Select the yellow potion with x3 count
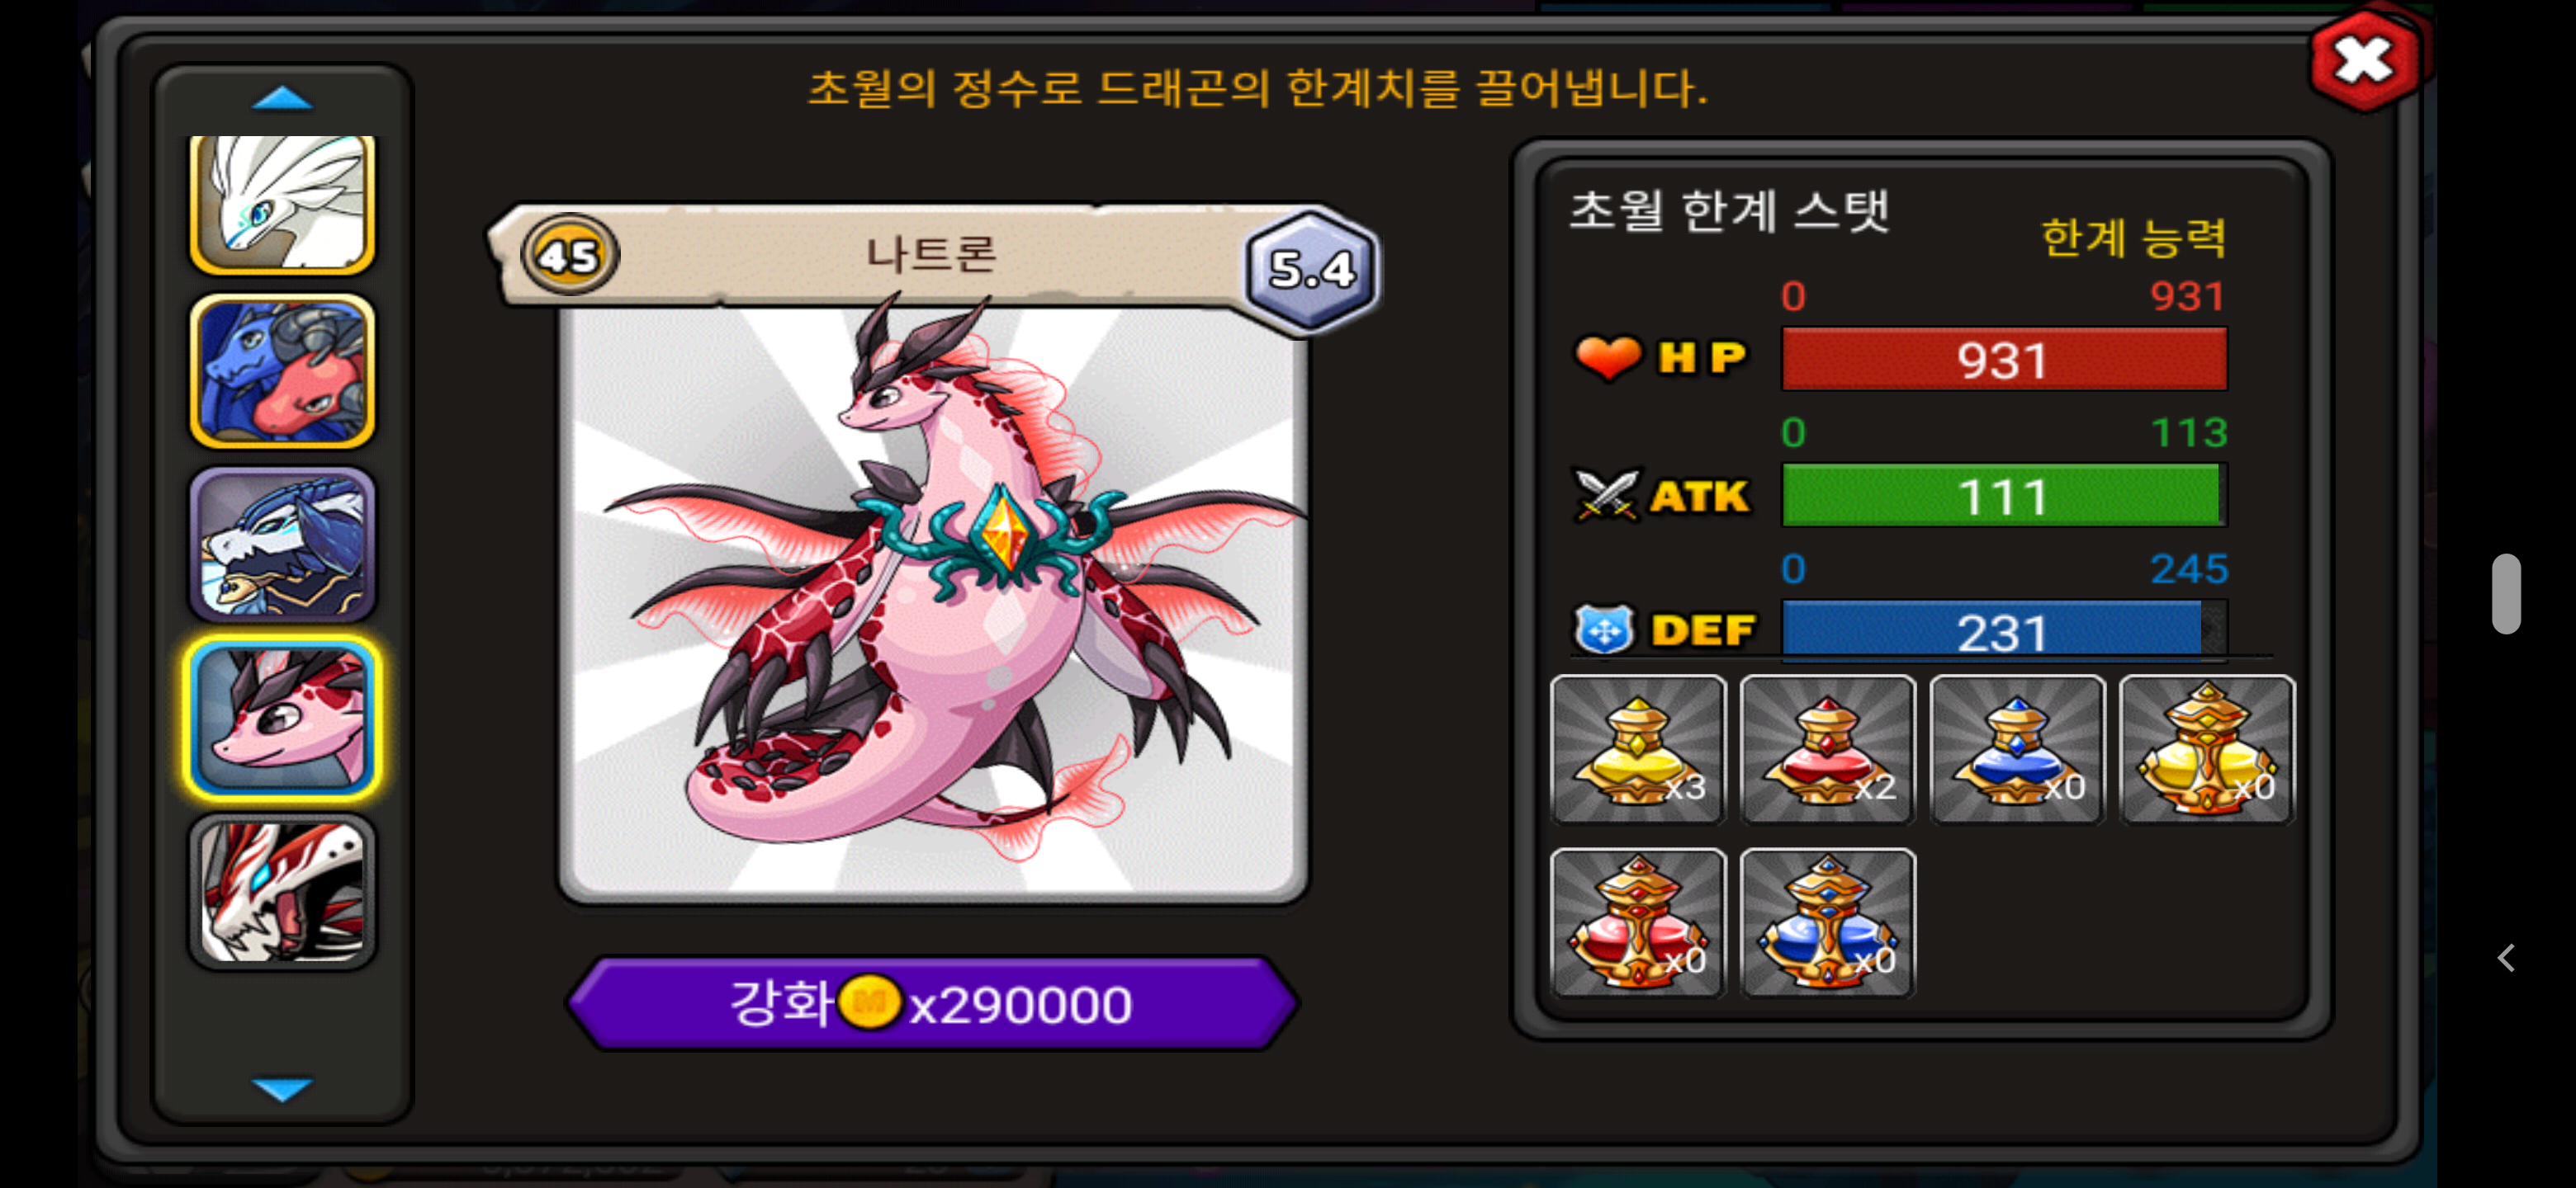Viewport: 2576px width, 1188px height. coord(1638,748)
